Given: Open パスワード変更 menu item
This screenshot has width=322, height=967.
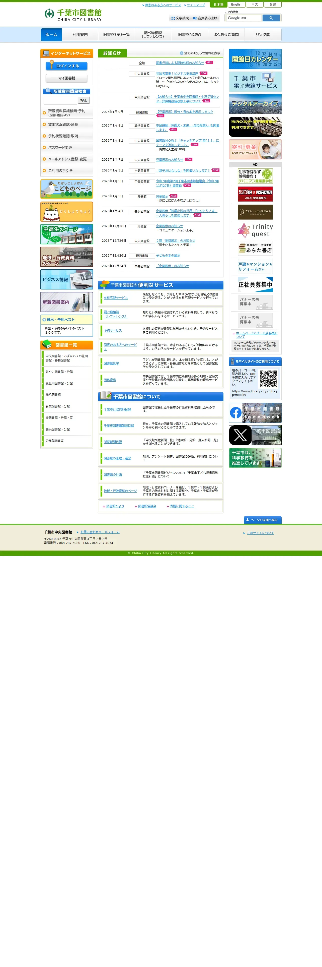Looking at the screenshot, I should pyautogui.click(x=67, y=148).
